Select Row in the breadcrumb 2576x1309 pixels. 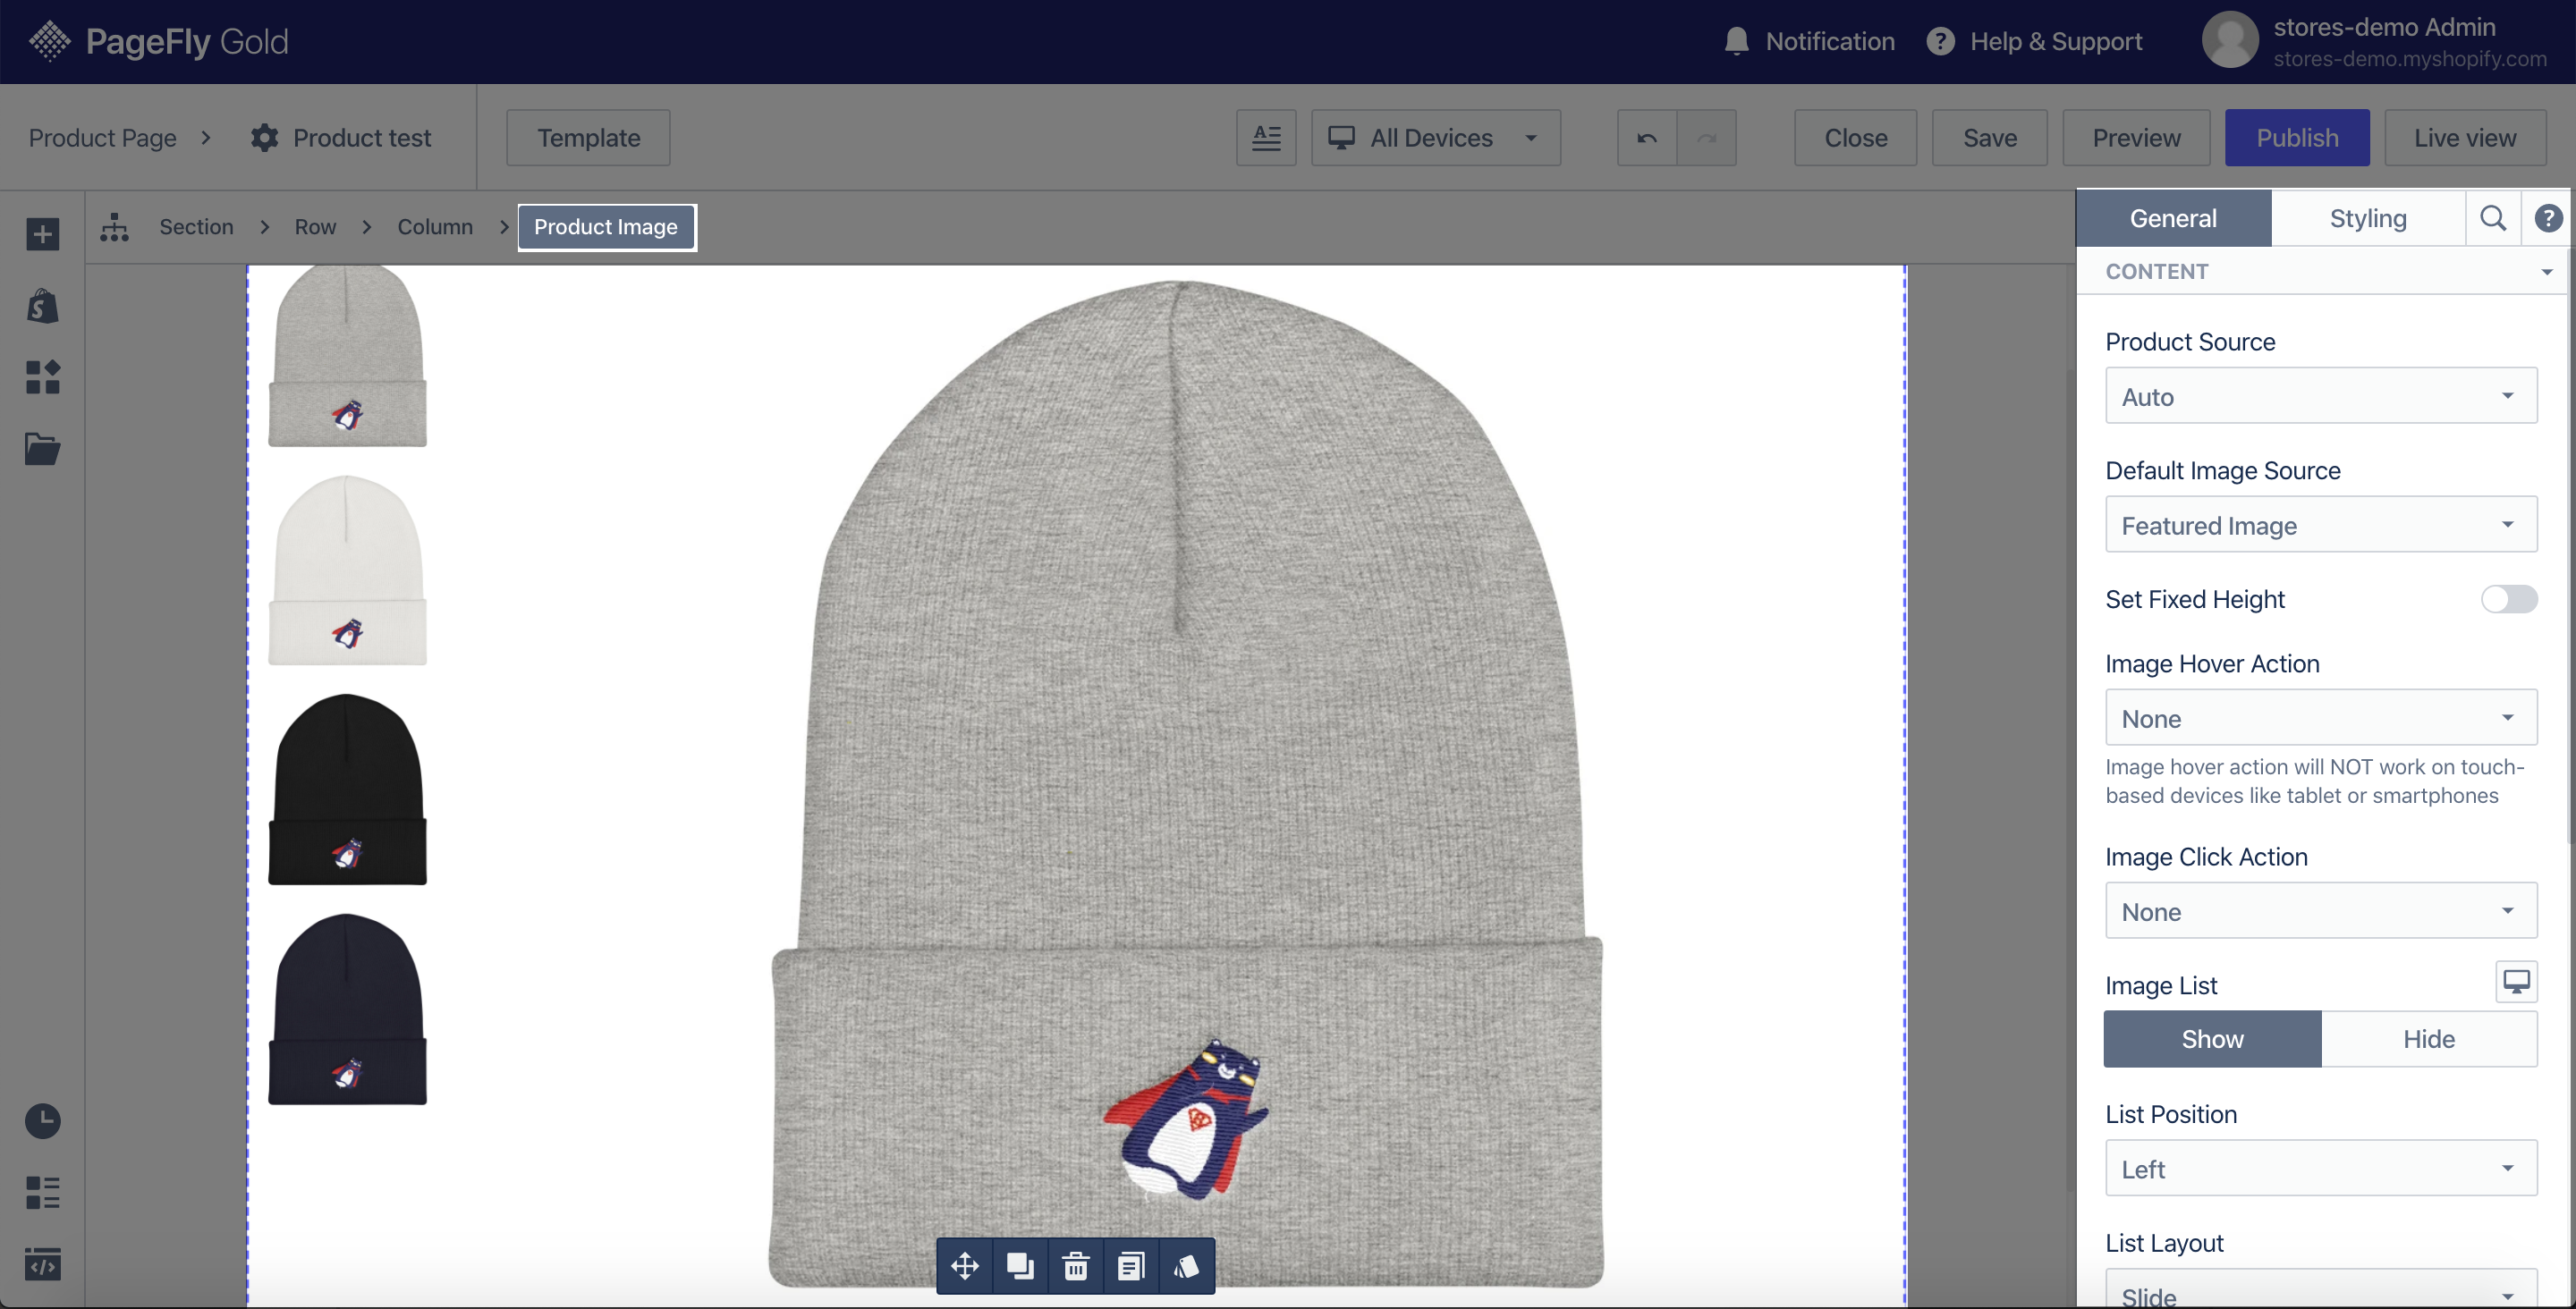(315, 227)
